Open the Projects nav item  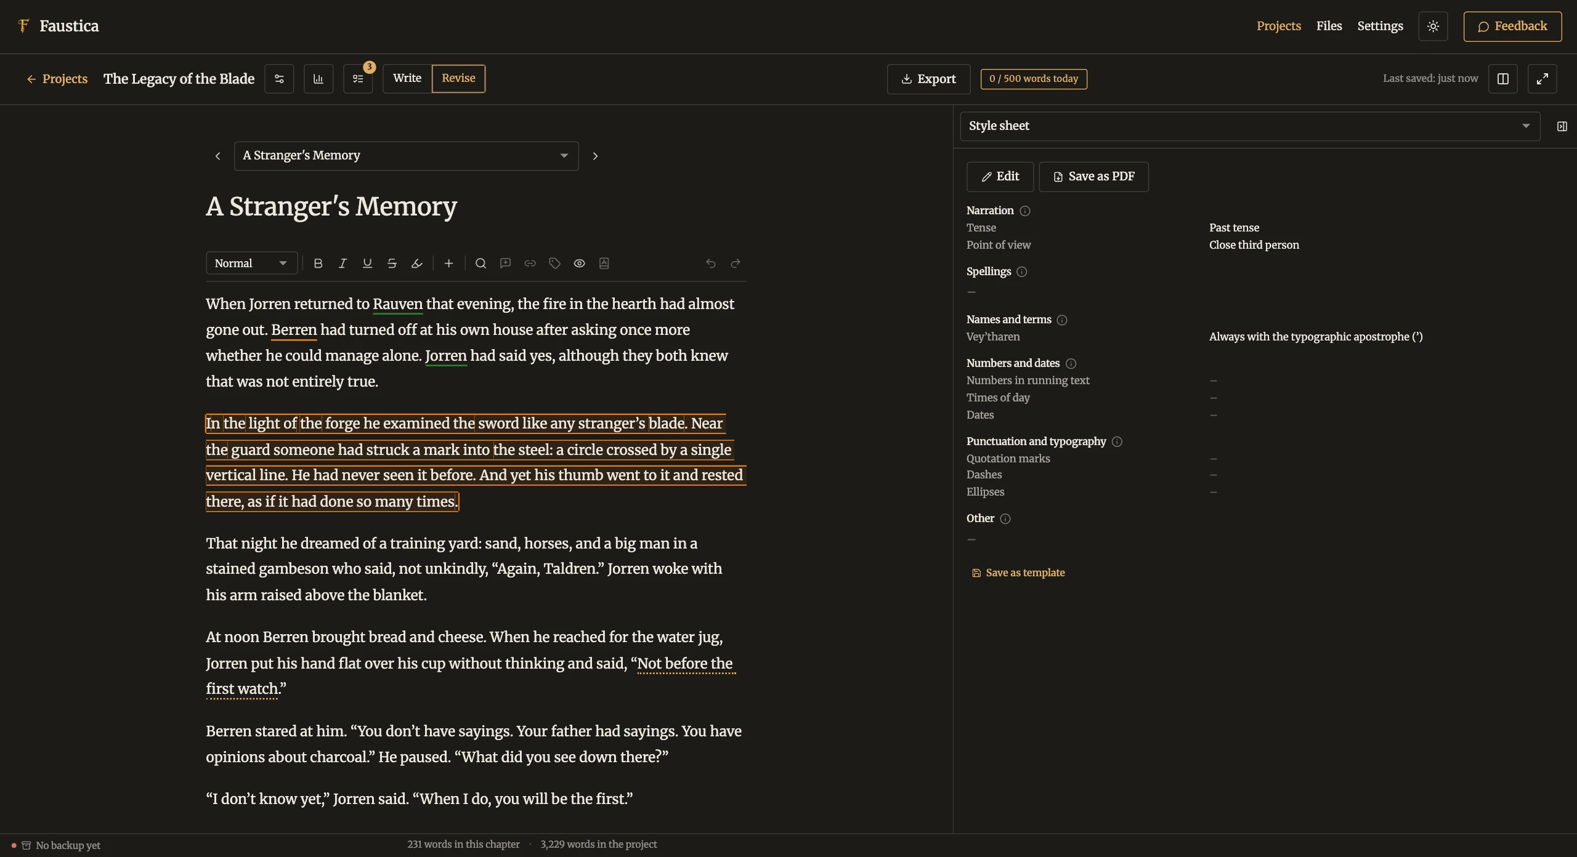tap(1279, 26)
